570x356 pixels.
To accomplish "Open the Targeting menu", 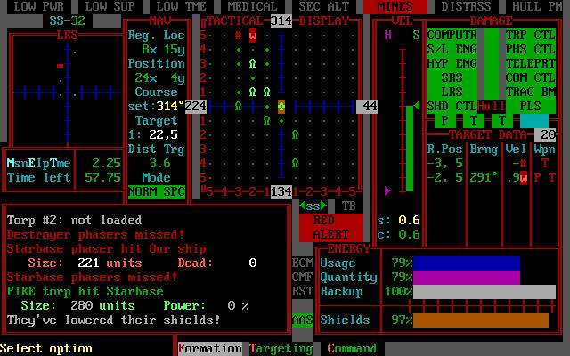I will coord(281,348).
